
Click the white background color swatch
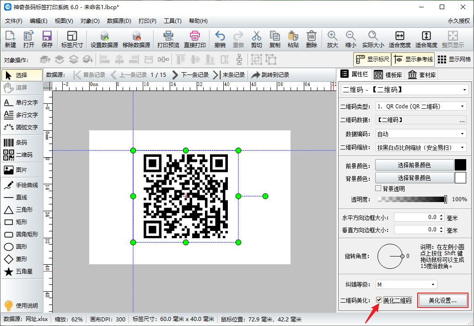pos(460,178)
